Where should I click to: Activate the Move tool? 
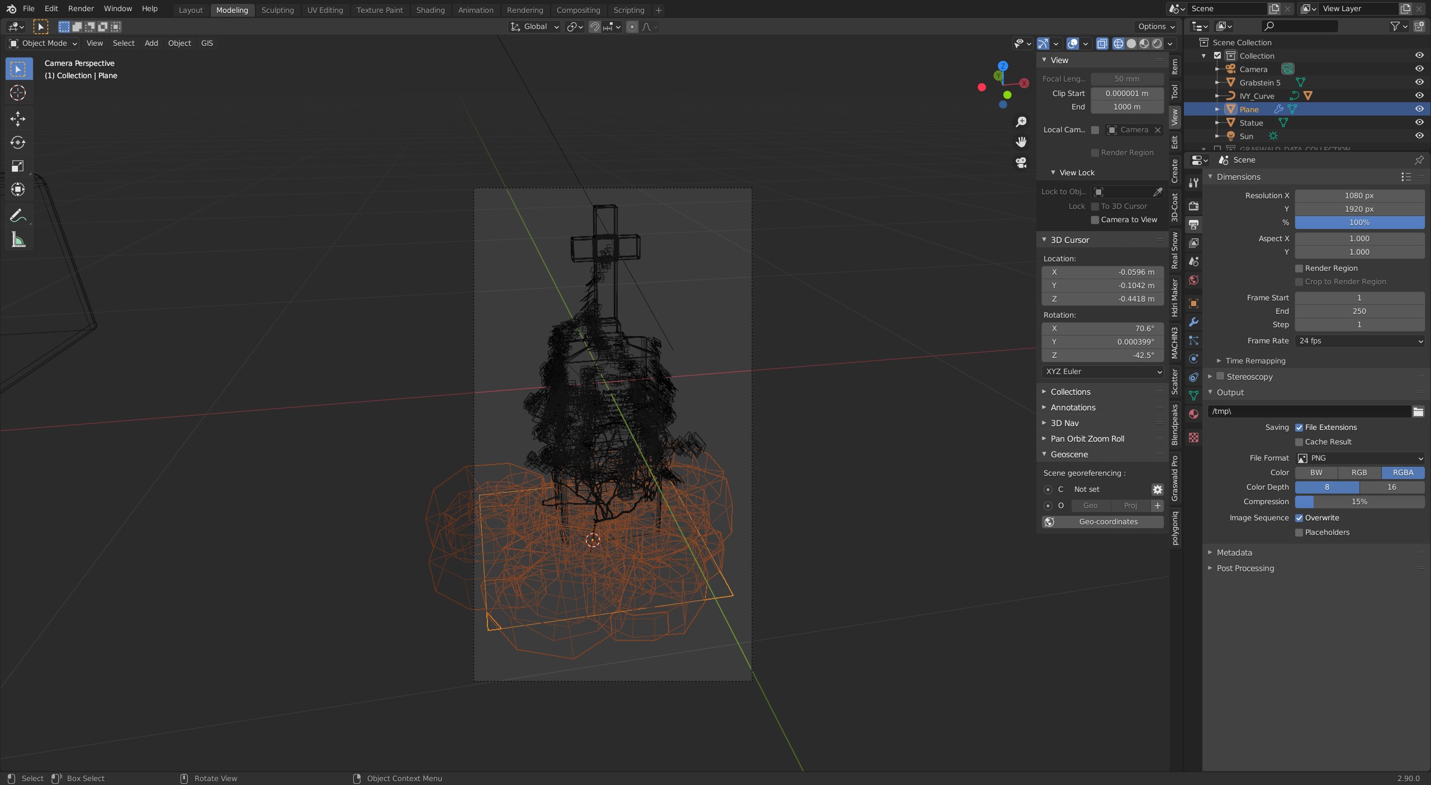point(18,118)
